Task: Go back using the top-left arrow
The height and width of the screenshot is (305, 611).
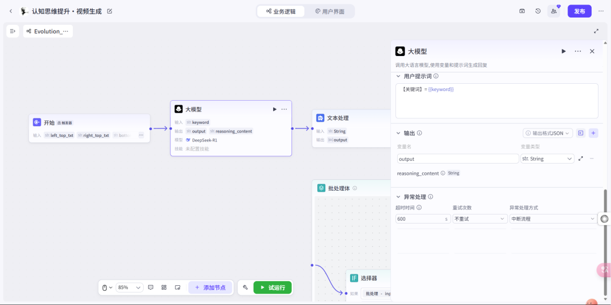Action: [11, 11]
